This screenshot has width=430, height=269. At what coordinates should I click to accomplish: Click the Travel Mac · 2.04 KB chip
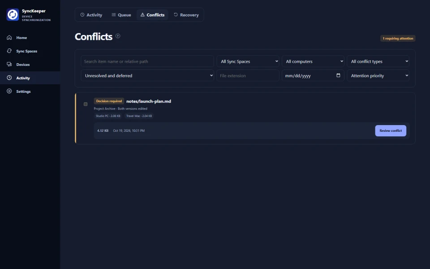(x=139, y=116)
